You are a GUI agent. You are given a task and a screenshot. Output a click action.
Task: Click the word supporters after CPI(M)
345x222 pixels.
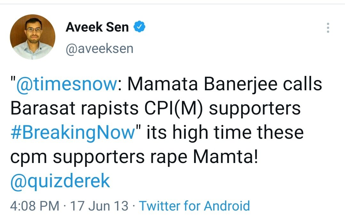[255, 108]
